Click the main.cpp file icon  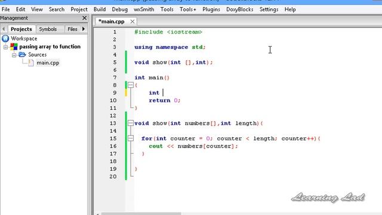[x=30, y=63]
